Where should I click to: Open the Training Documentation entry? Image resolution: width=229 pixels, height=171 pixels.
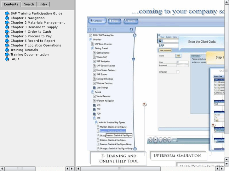click(30, 54)
